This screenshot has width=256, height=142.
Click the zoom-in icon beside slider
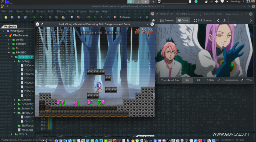[242, 80]
